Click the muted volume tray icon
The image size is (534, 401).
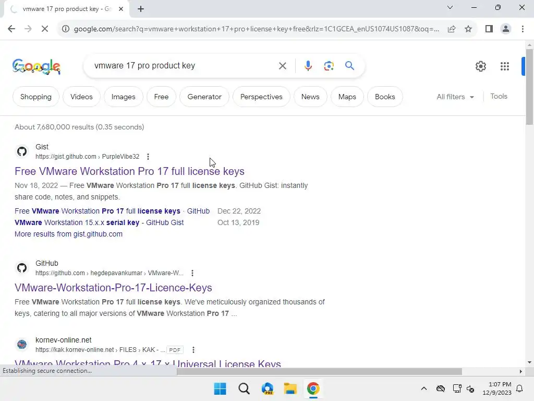coord(471,388)
